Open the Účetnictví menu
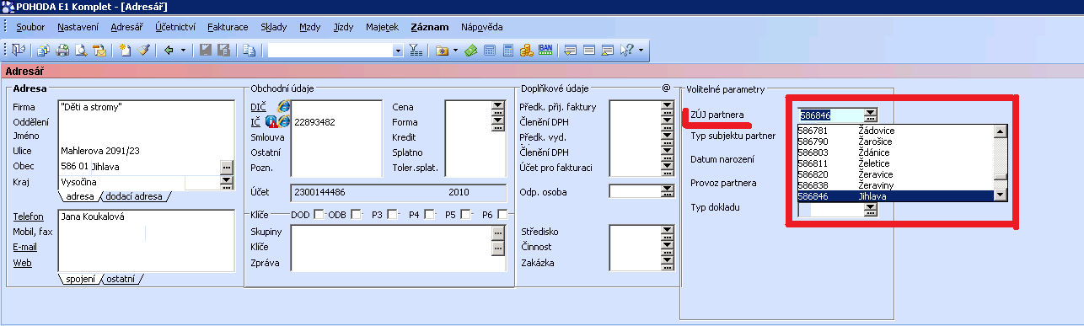This screenshot has width=1084, height=326. point(176,27)
